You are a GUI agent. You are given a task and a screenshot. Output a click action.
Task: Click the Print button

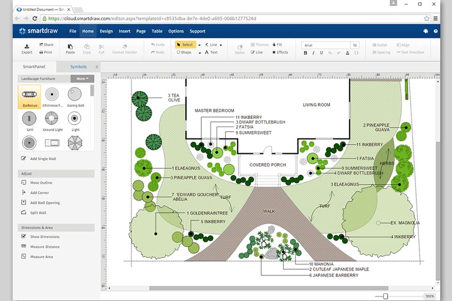(x=45, y=52)
